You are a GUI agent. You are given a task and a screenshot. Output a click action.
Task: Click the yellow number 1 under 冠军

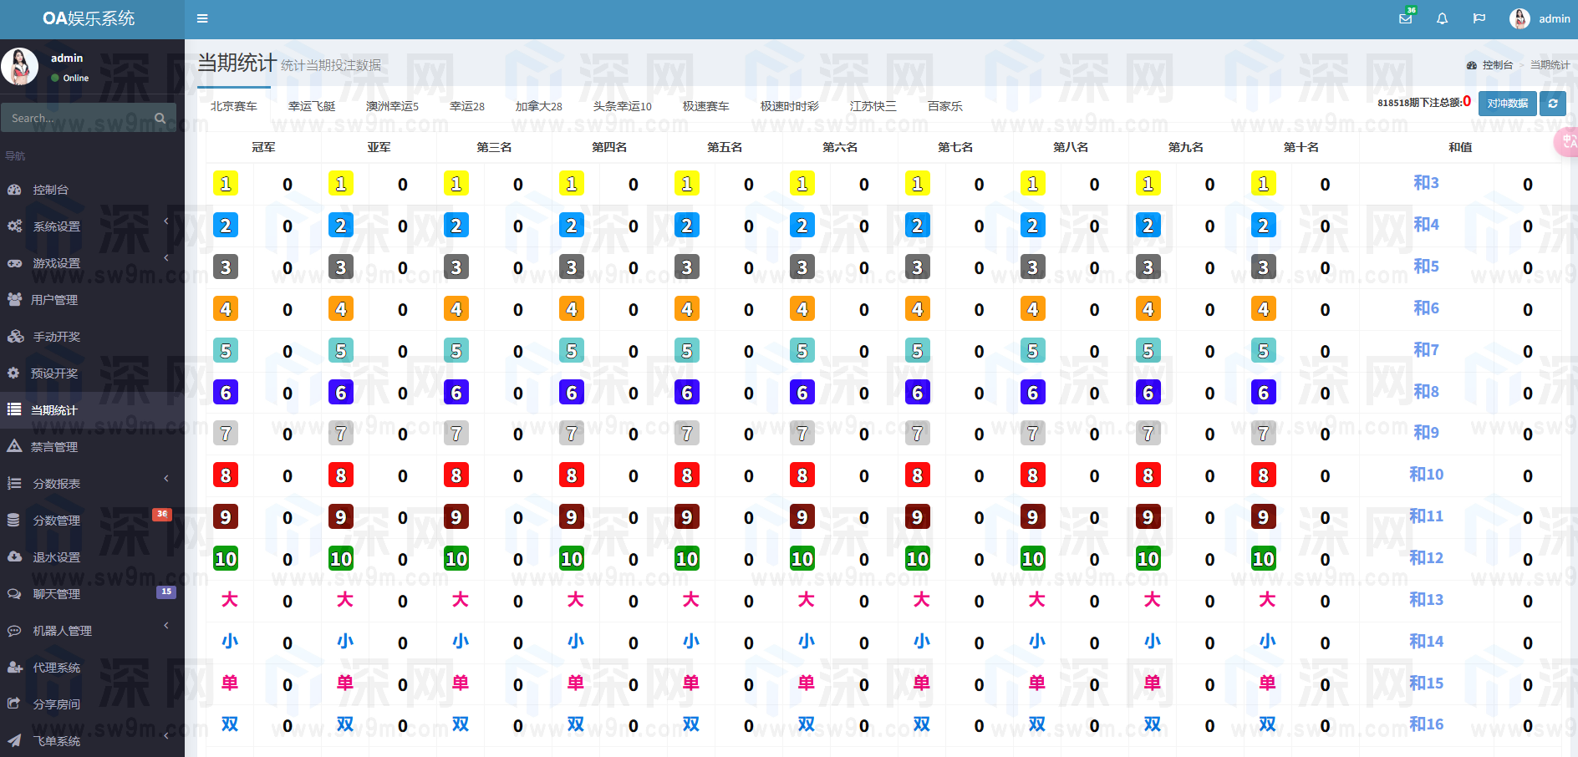(x=226, y=184)
